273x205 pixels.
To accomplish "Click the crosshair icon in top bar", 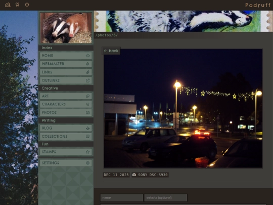I will [x=27, y=5].
